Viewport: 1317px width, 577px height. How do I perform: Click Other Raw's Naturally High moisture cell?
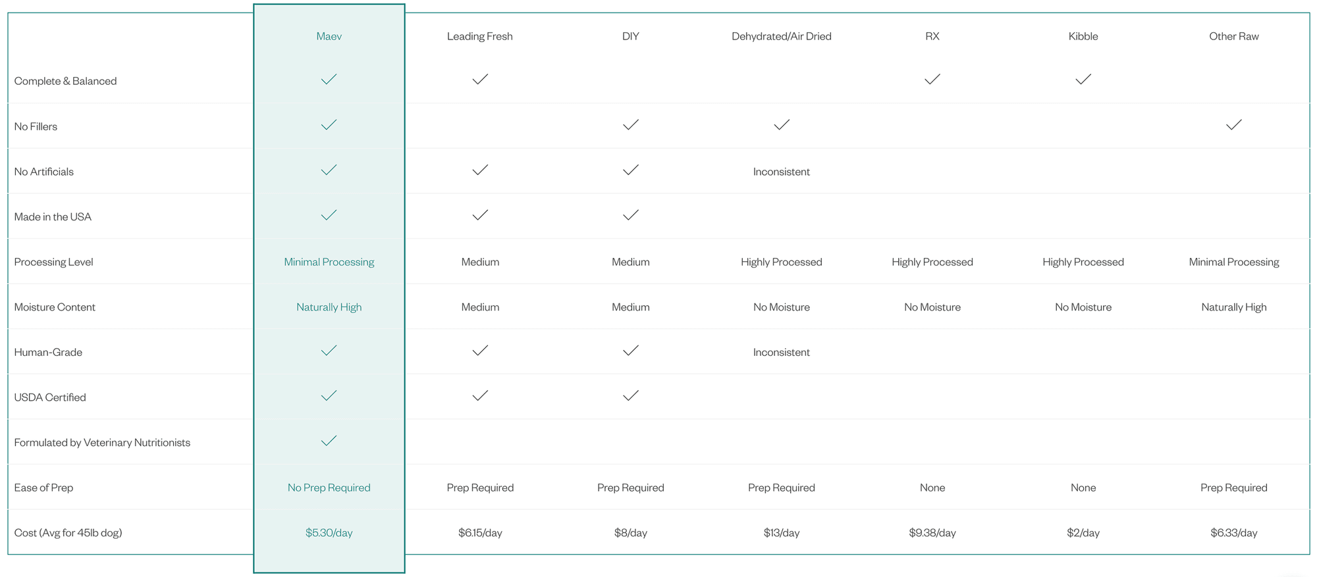click(x=1234, y=307)
